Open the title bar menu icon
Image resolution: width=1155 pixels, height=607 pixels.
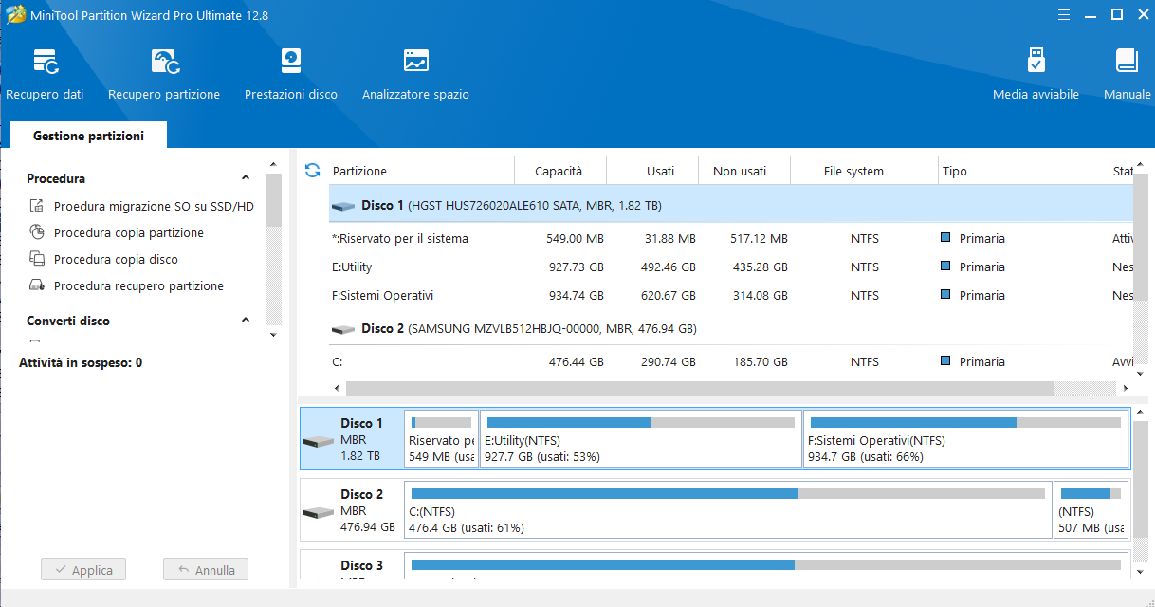(x=1064, y=14)
